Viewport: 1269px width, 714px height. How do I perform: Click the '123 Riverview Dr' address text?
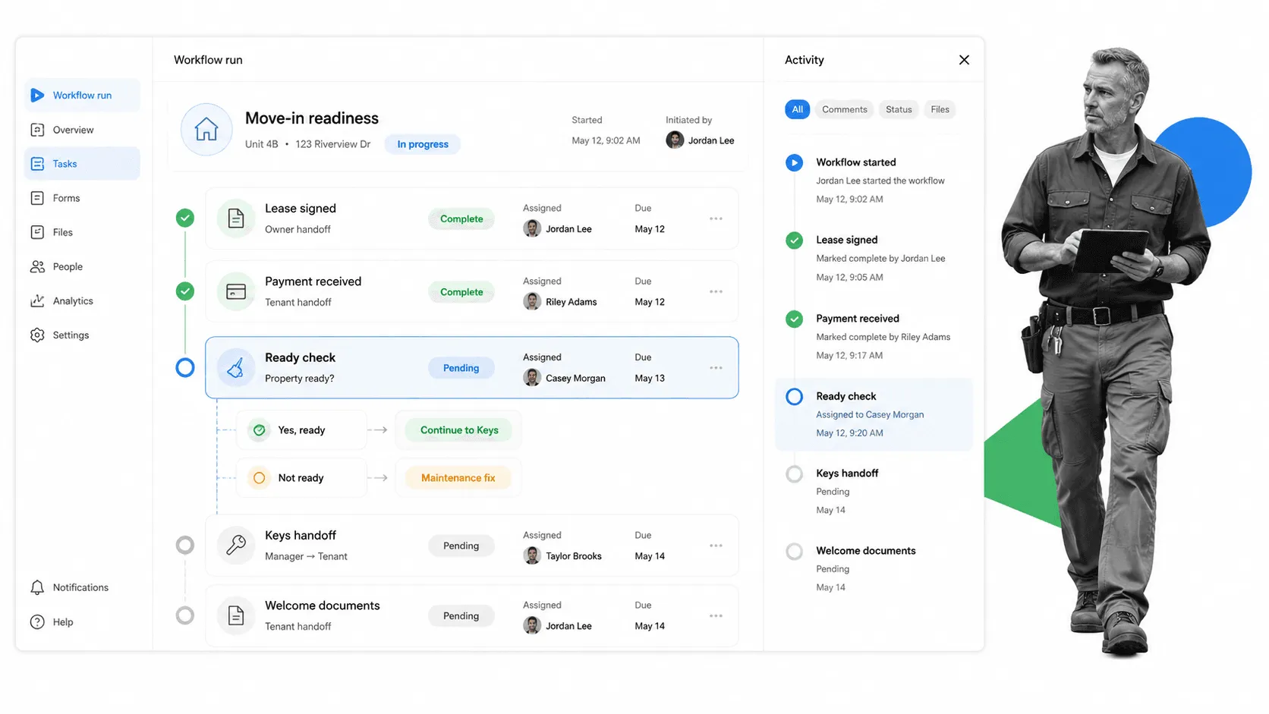pyautogui.click(x=333, y=144)
